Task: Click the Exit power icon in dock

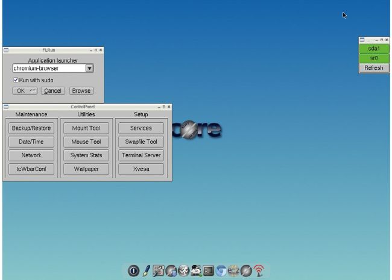Action: pyautogui.click(x=133, y=271)
